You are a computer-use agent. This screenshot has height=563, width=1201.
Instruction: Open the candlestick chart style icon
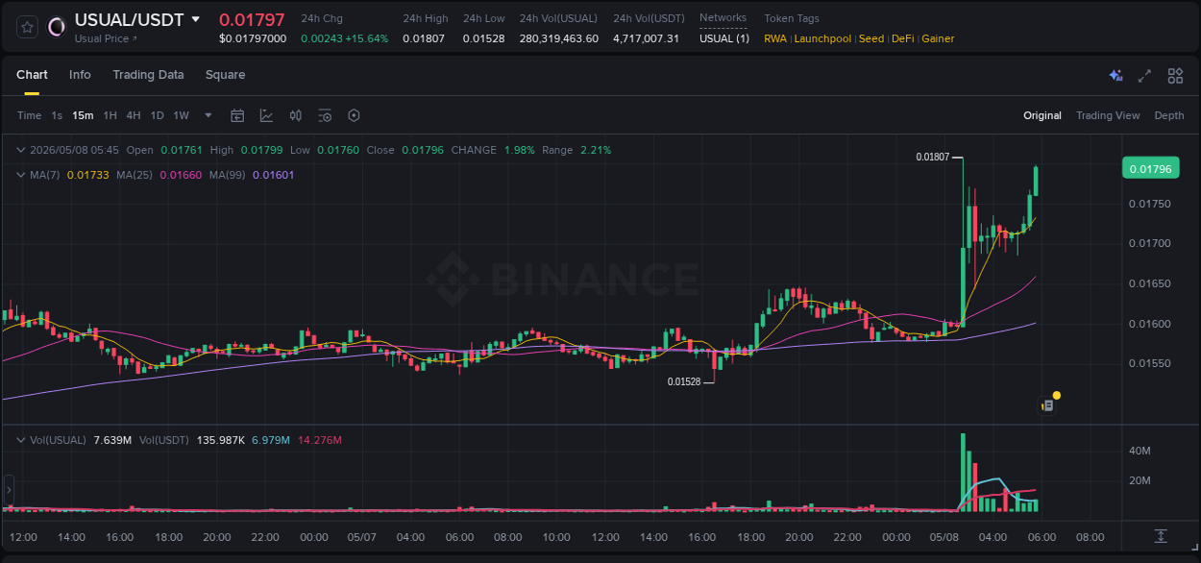coord(296,115)
